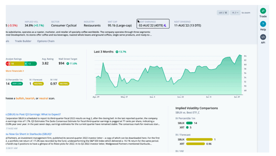Viewport: 276px width, 156px height.
Task: Click the green up-arrow icon beside 11.6%
Action: coord(68,64)
